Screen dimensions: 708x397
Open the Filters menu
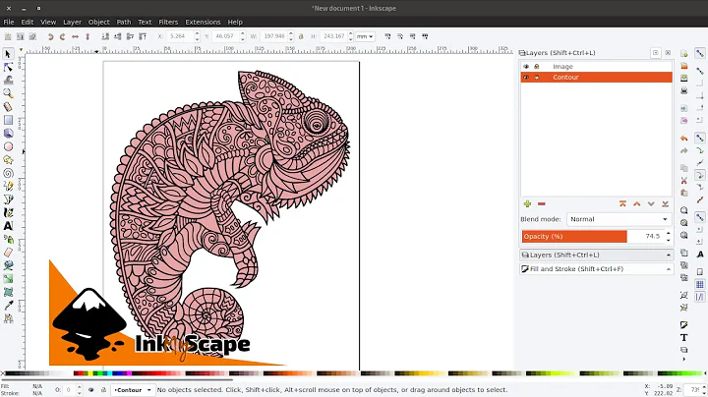point(168,22)
